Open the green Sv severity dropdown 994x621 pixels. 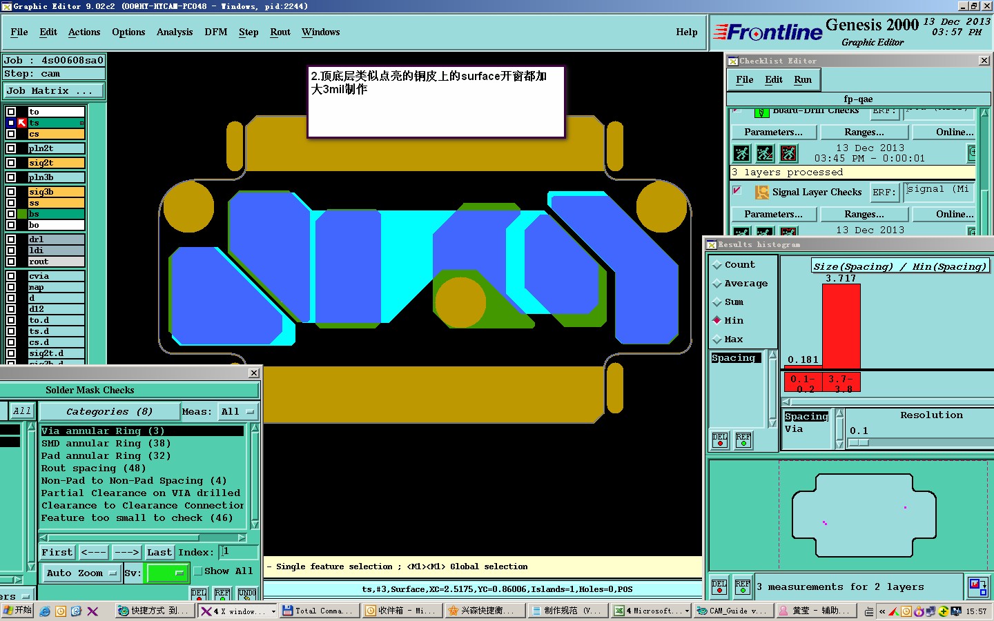point(168,573)
